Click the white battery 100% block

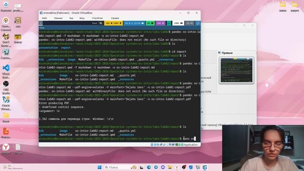click(178, 23)
